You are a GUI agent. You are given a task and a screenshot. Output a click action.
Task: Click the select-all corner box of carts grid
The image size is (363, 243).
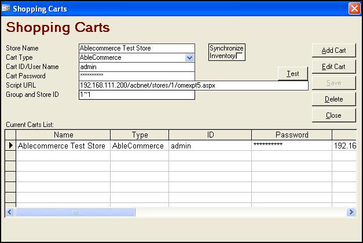pyautogui.click(x=10, y=135)
